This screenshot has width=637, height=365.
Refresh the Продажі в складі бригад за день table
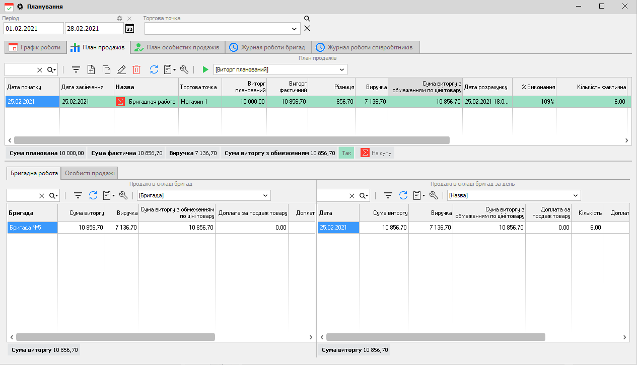(403, 195)
